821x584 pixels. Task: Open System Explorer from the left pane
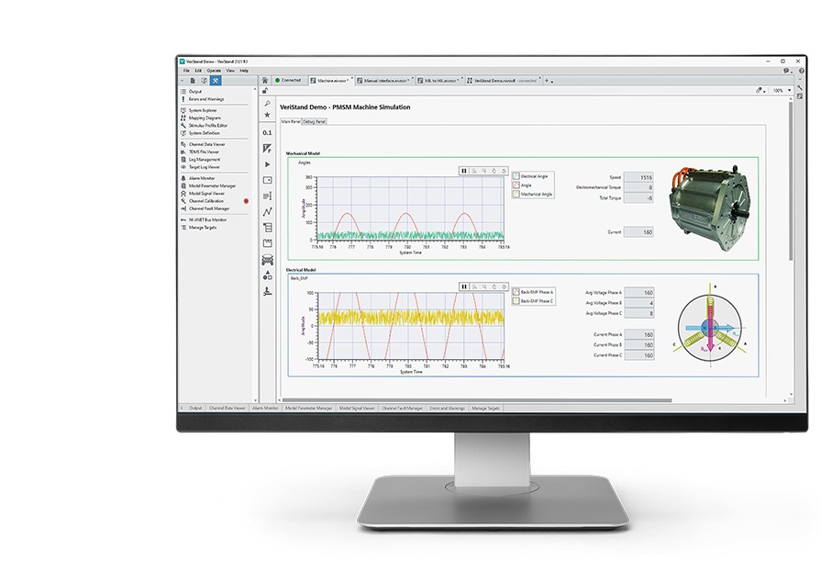pyautogui.click(x=205, y=110)
